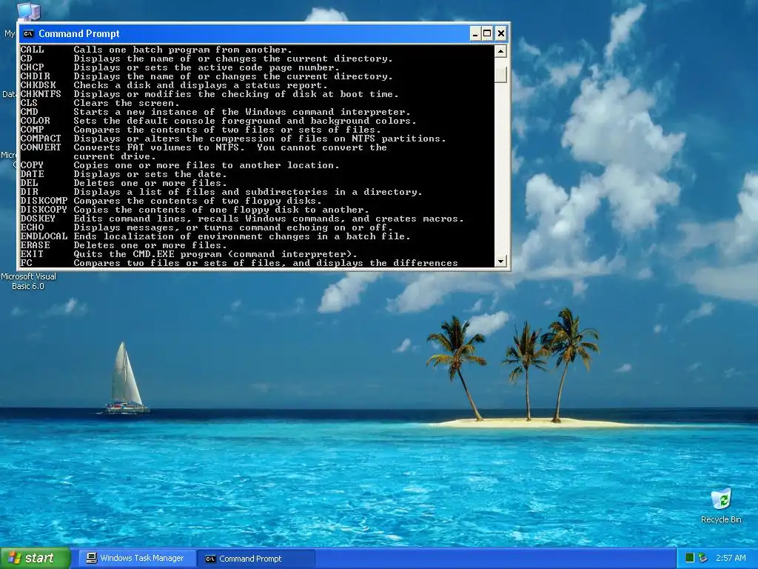Click 'Checks a disk and displays a status report.'
Image resolution: width=758 pixels, height=569 pixels.
[x=201, y=85]
